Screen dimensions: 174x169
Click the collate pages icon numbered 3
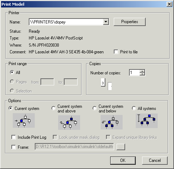(x=103, y=83)
